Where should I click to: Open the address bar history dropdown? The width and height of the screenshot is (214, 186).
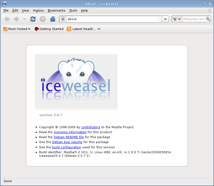click(165, 19)
